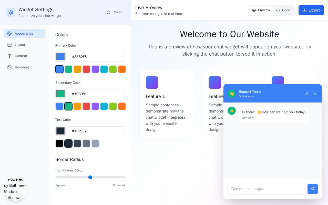Choose lime green preset for Primary Color

pyautogui.click(x=113, y=69)
